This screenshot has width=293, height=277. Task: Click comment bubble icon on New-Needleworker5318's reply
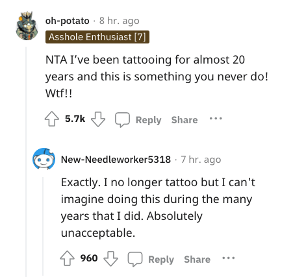point(135,259)
